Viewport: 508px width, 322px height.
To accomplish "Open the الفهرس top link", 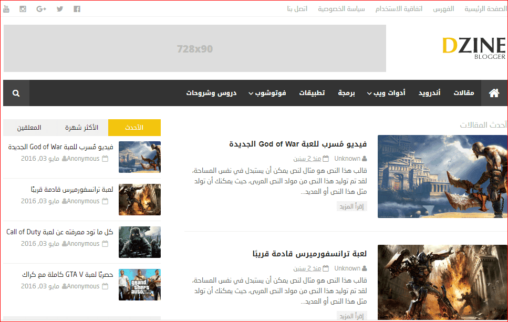I will tap(443, 9).
